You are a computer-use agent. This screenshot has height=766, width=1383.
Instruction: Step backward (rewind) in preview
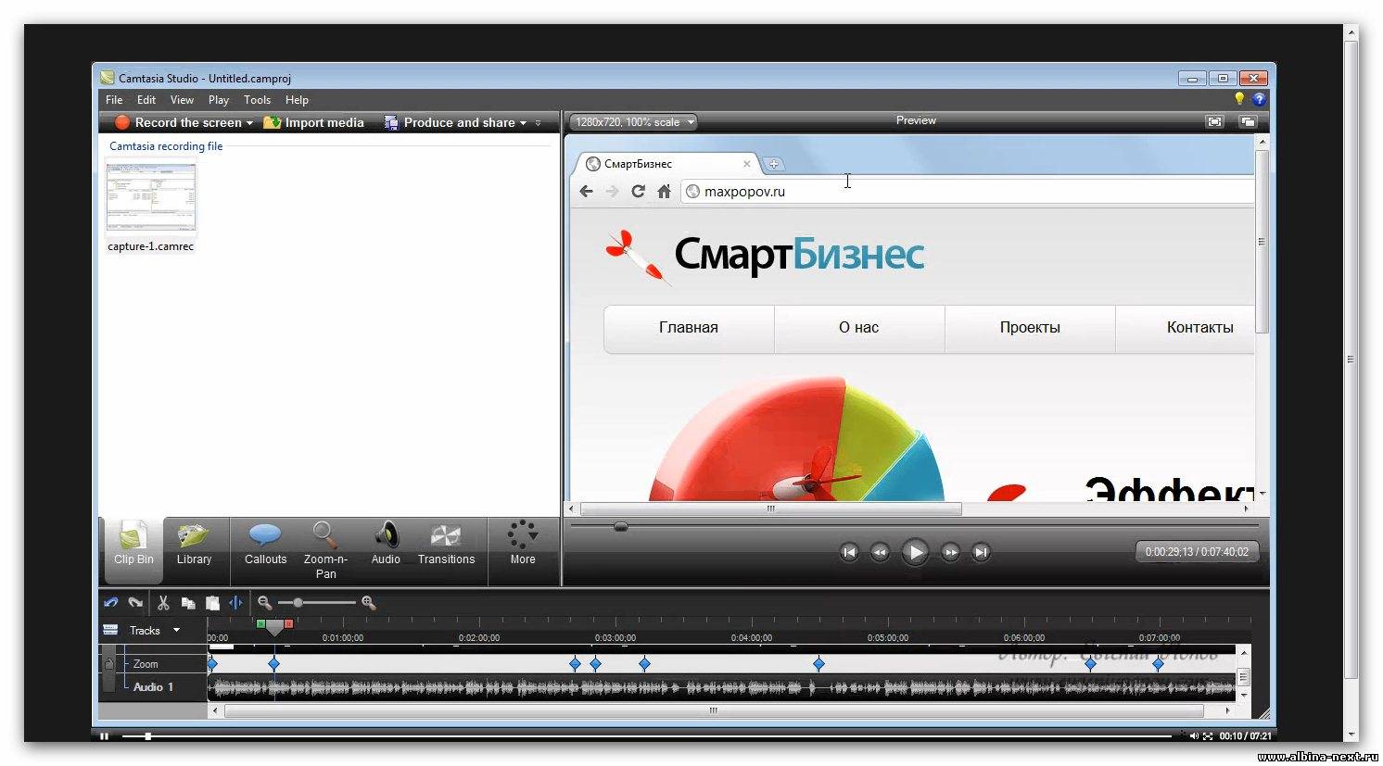880,553
